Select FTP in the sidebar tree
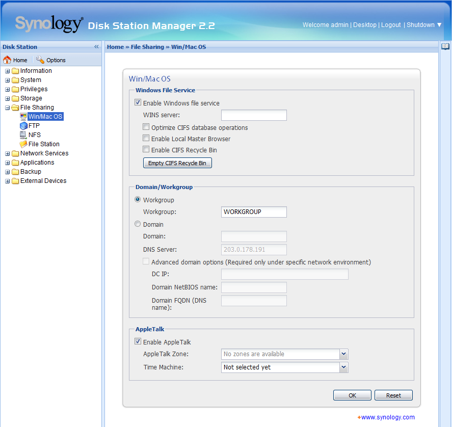 click(34, 126)
